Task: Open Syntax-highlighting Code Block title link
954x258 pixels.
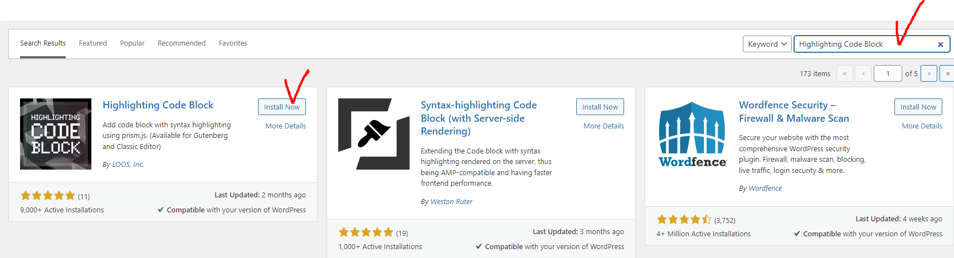Action: coord(479,118)
